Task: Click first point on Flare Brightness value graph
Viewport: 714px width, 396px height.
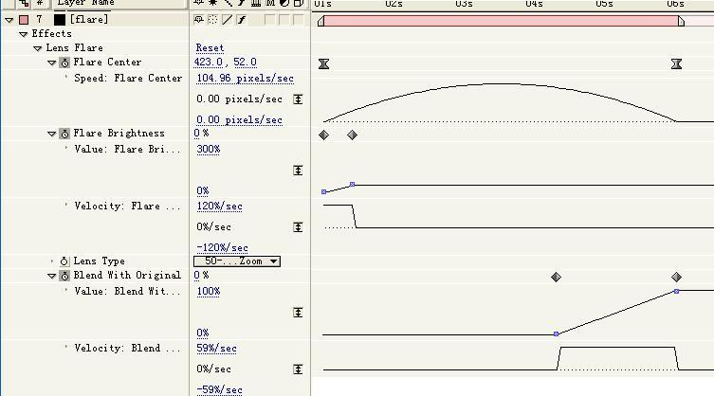Action: click(x=323, y=191)
